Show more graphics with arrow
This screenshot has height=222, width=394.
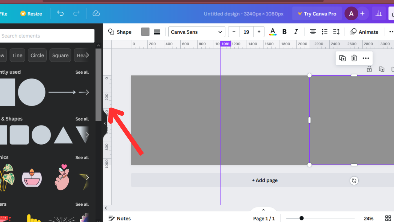[x=87, y=177]
